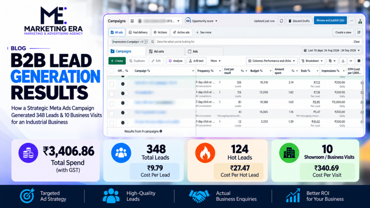Viewport: 370px width, 208px height.
Task: Click the A/B test button
Action: point(196,61)
